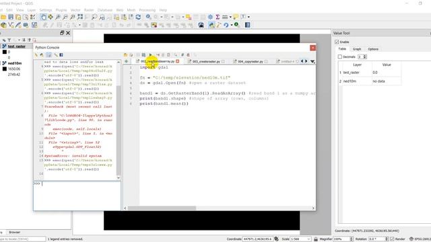Open the Processing Toolbox gear icon
This screenshot has width=431, height=242.
[210, 17]
